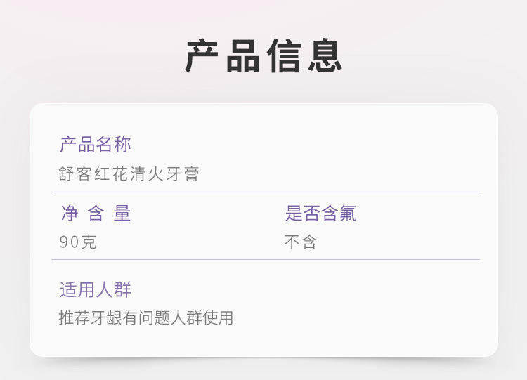The height and width of the screenshot is (380, 527).
Task: Click the character 品 in the main heading
Action: [x=243, y=56]
